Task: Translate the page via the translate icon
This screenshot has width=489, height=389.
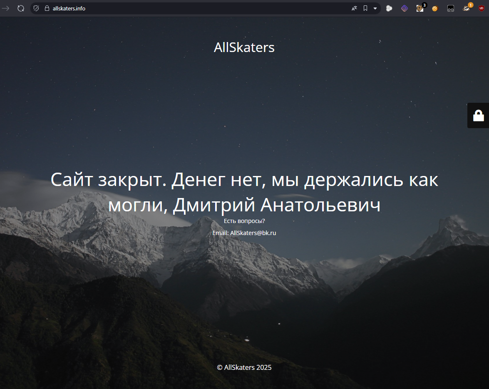Action: [354, 8]
